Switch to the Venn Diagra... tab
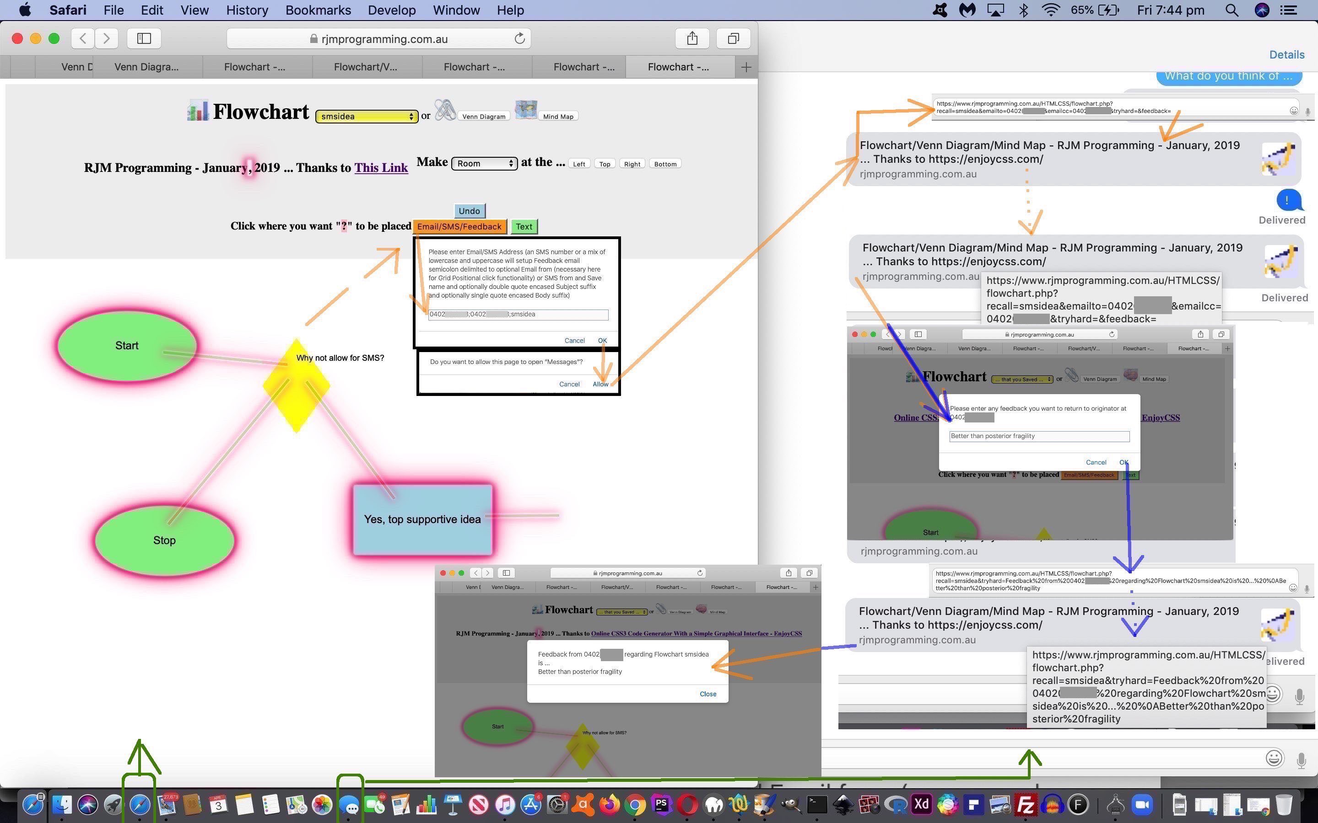Image resolution: width=1318 pixels, height=823 pixels. click(x=146, y=67)
